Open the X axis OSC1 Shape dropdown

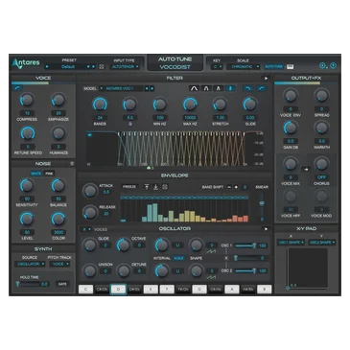click(x=291, y=243)
